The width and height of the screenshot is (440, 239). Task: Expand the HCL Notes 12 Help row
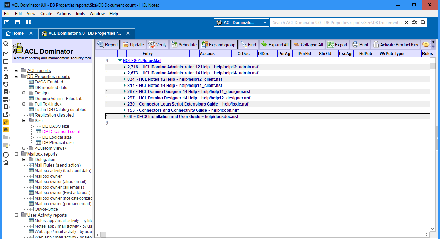coord(125,79)
